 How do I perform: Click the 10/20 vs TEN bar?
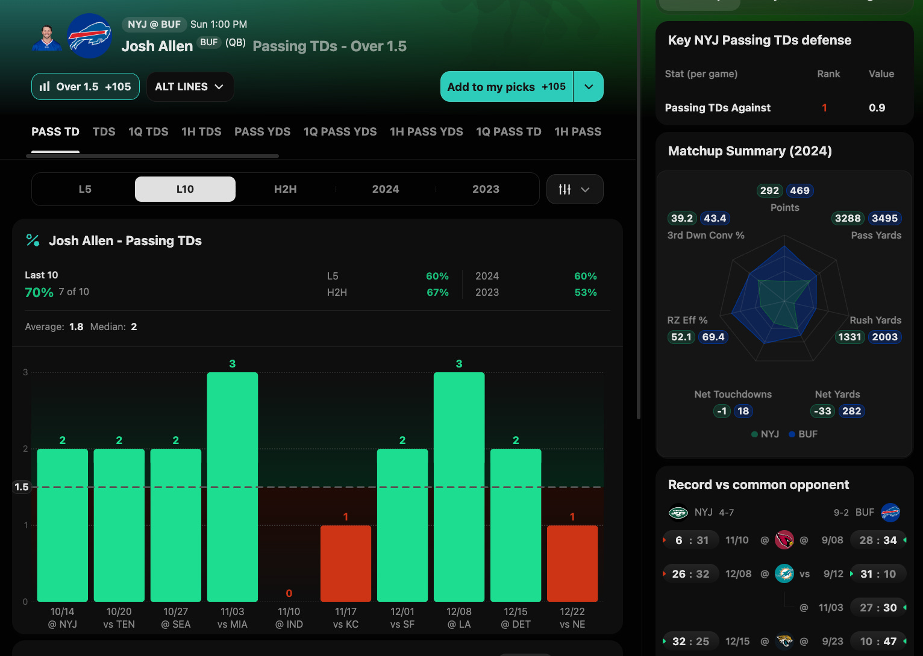119,525
